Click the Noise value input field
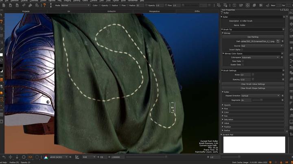The height and width of the screenshot is (164, 293). pos(245,75)
